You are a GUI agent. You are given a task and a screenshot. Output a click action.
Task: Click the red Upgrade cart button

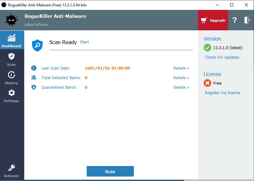click(x=213, y=20)
